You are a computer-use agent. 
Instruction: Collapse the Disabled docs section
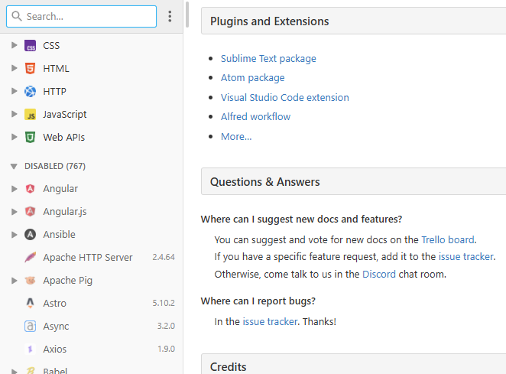(14, 166)
